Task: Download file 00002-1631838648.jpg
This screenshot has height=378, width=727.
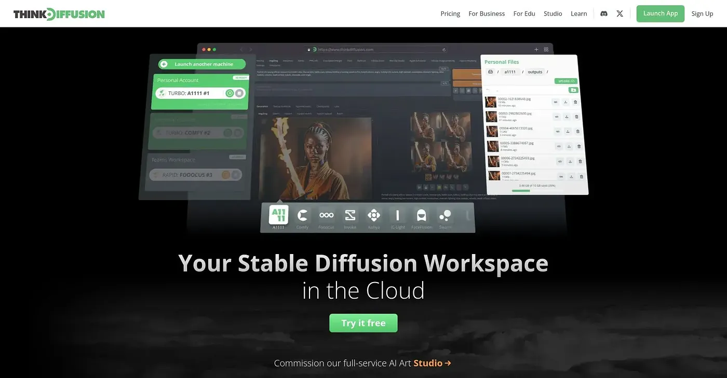Action: [565, 102]
